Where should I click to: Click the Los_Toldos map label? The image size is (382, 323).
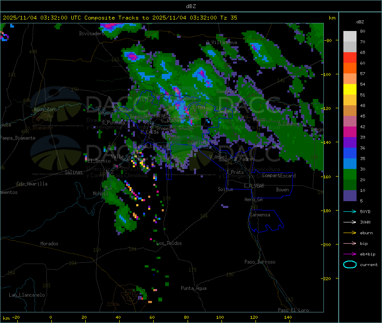coord(169,243)
